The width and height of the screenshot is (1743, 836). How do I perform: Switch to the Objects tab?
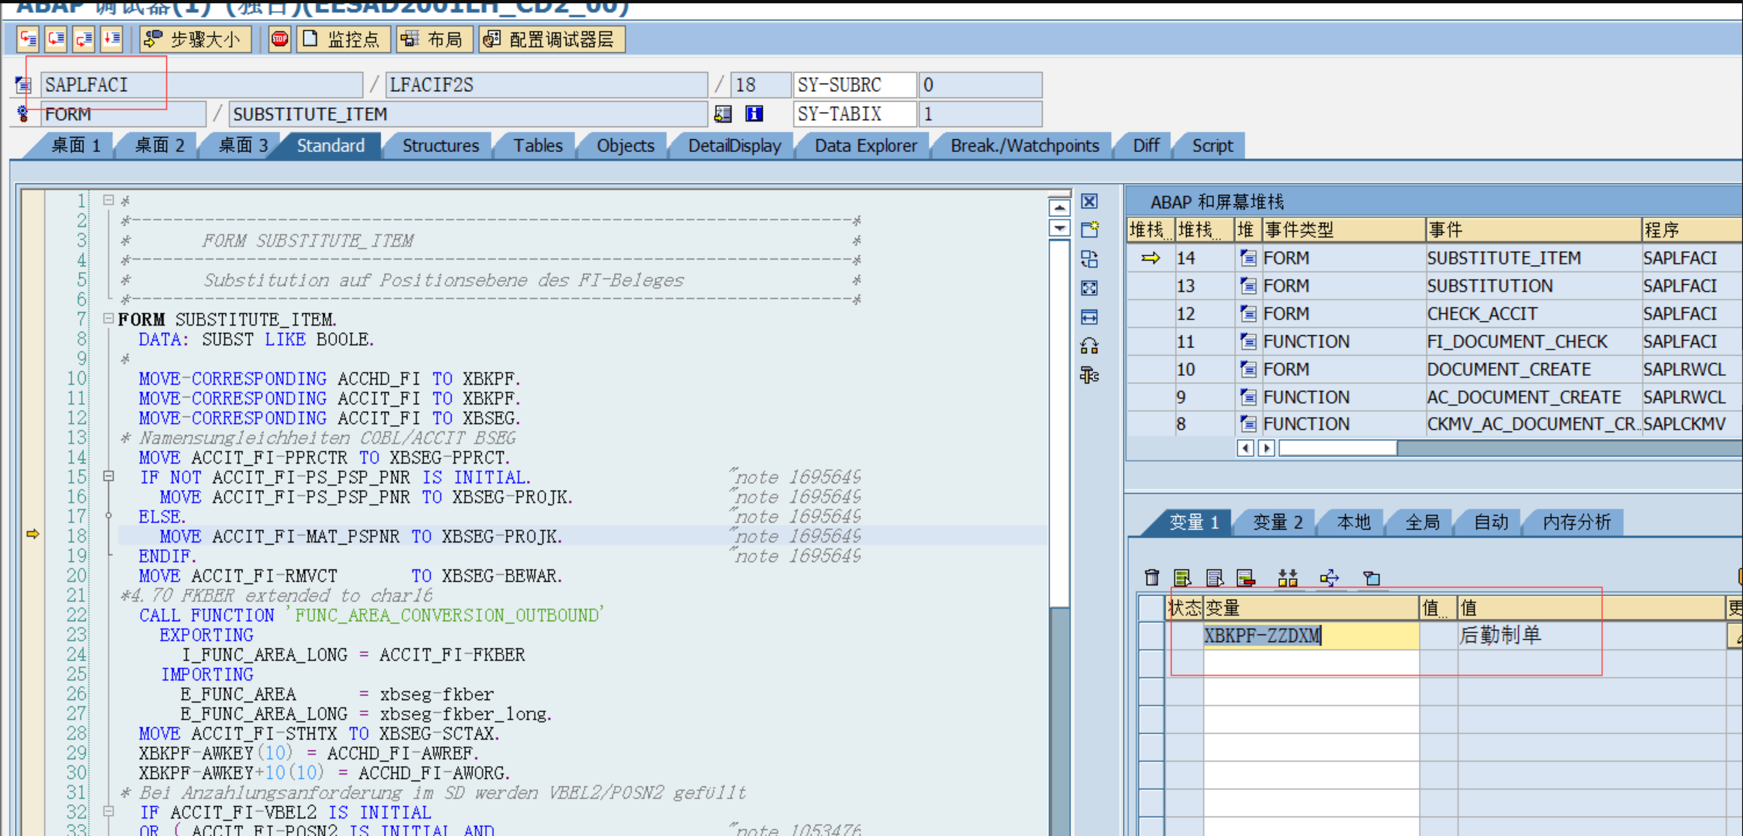click(x=625, y=145)
